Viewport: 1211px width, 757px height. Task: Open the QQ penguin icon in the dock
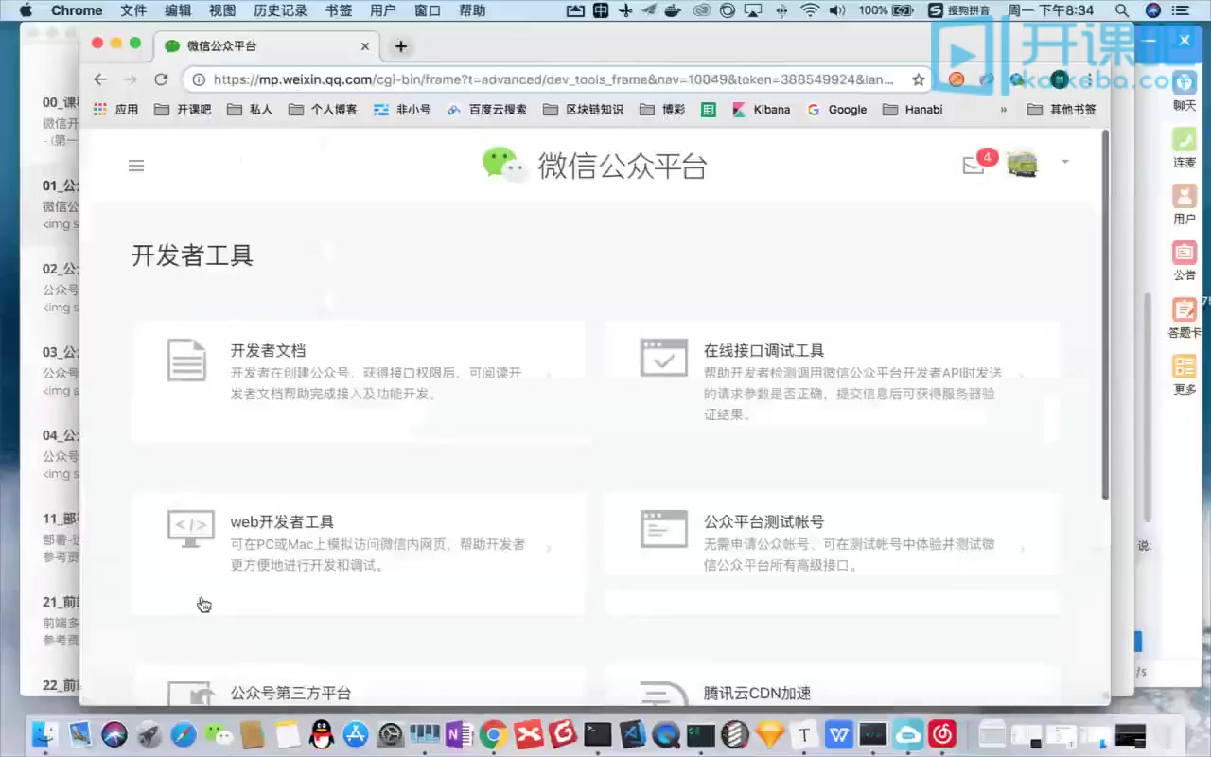tap(322, 733)
